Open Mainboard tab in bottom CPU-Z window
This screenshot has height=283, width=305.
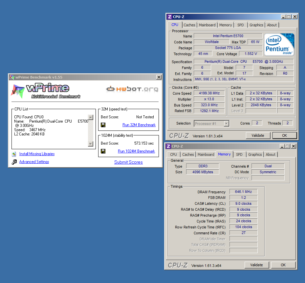[206, 154]
